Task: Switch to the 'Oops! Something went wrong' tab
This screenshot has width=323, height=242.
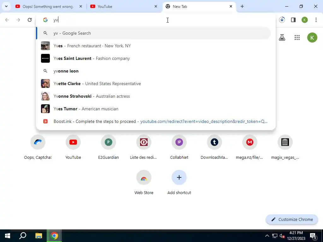Action: (48, 7)
